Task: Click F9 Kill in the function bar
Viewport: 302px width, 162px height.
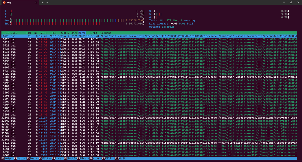Action: coord(108,159)
